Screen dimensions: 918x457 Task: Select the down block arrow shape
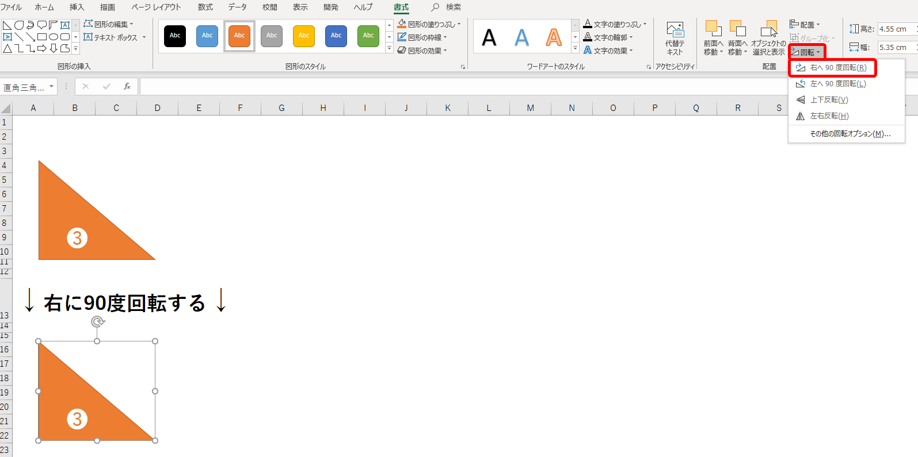tap(54, 48)
